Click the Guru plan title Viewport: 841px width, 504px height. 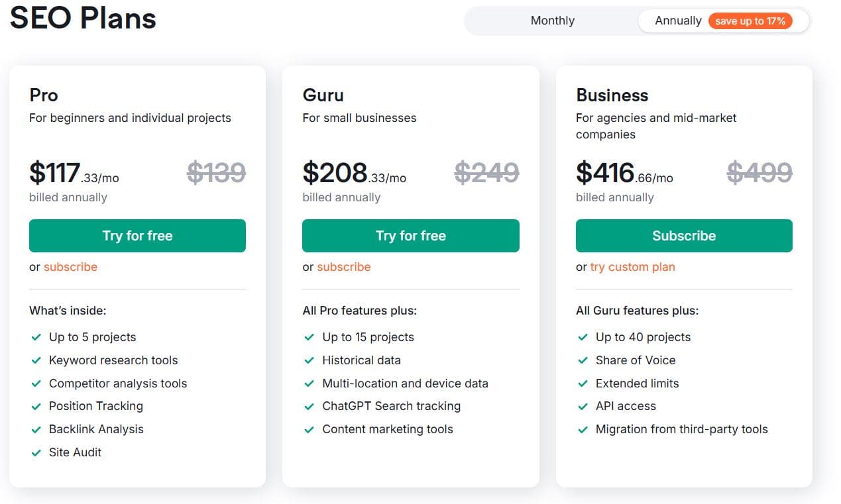click(x=323, y=95)
